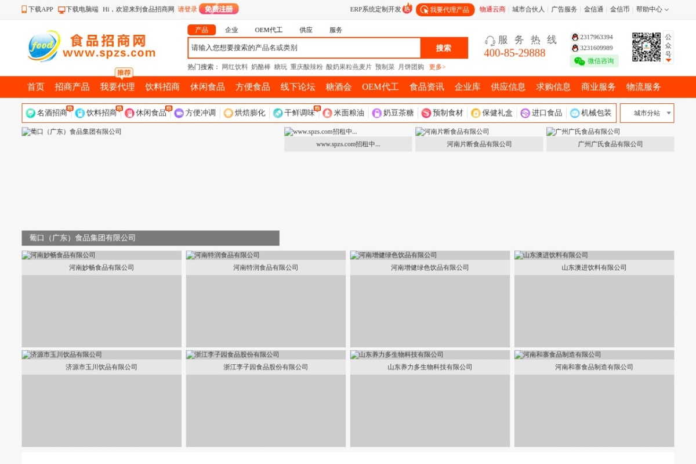Click 河南片断食品有限公司 ad banner
The height and width of the screenshot is (464, 696).
tap(479, 140)
